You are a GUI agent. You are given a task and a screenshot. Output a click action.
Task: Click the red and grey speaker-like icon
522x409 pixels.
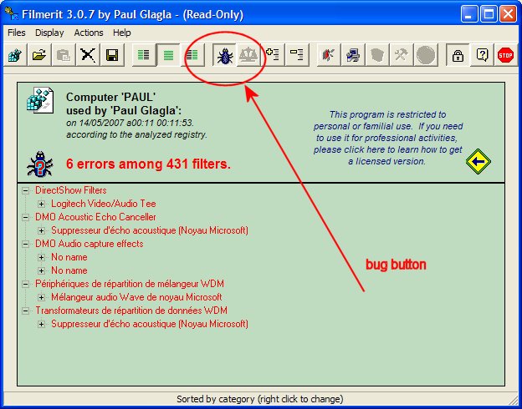(x=328, y=55)
